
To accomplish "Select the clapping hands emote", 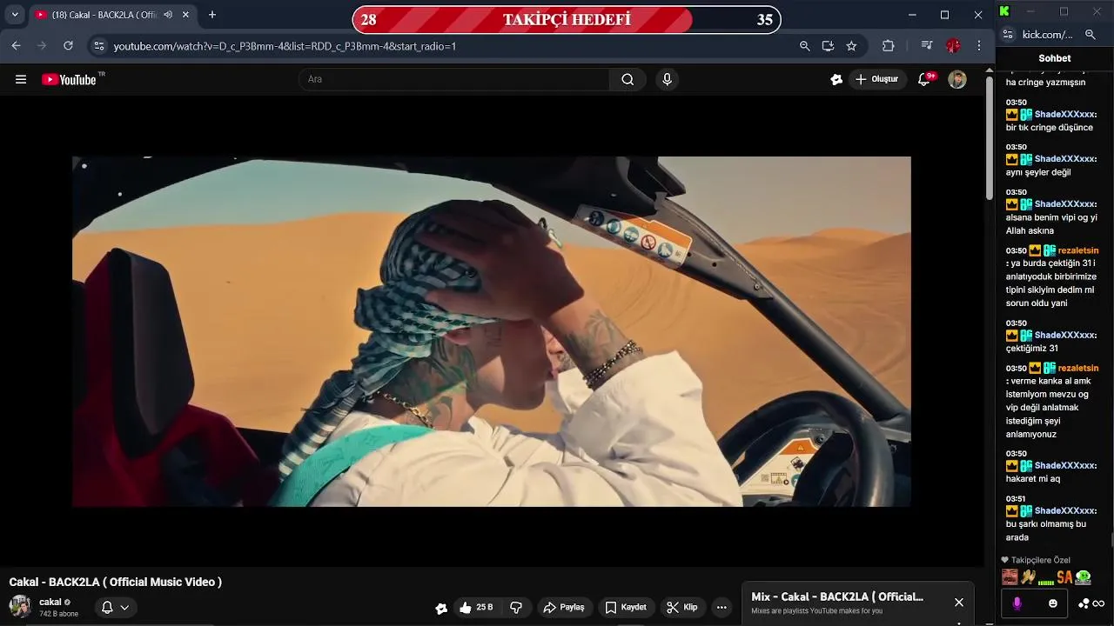I will [1029, 577].
